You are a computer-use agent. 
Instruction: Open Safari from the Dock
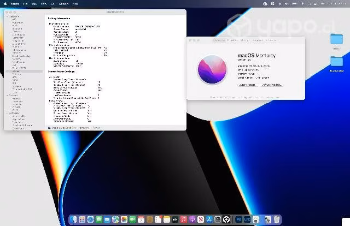pyautogui.click(x=90, y=219)
